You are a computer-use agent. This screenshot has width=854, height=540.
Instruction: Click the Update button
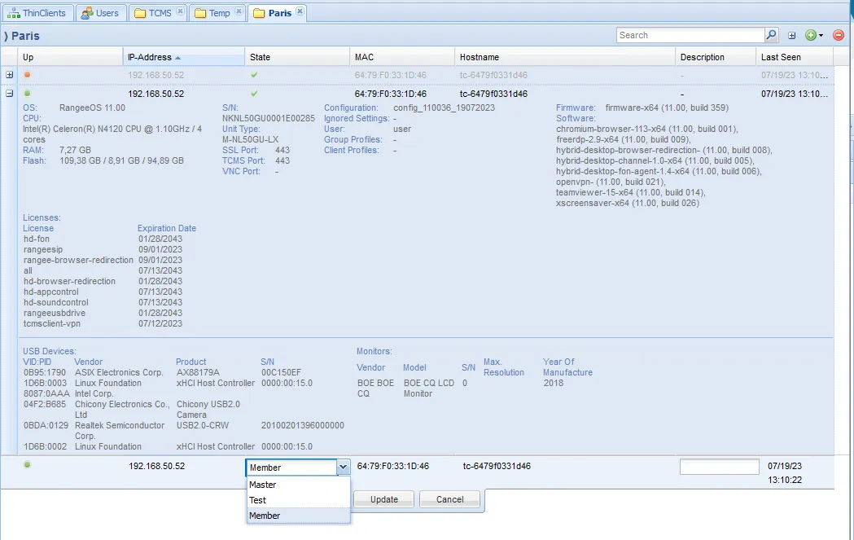tap(384, 499)
